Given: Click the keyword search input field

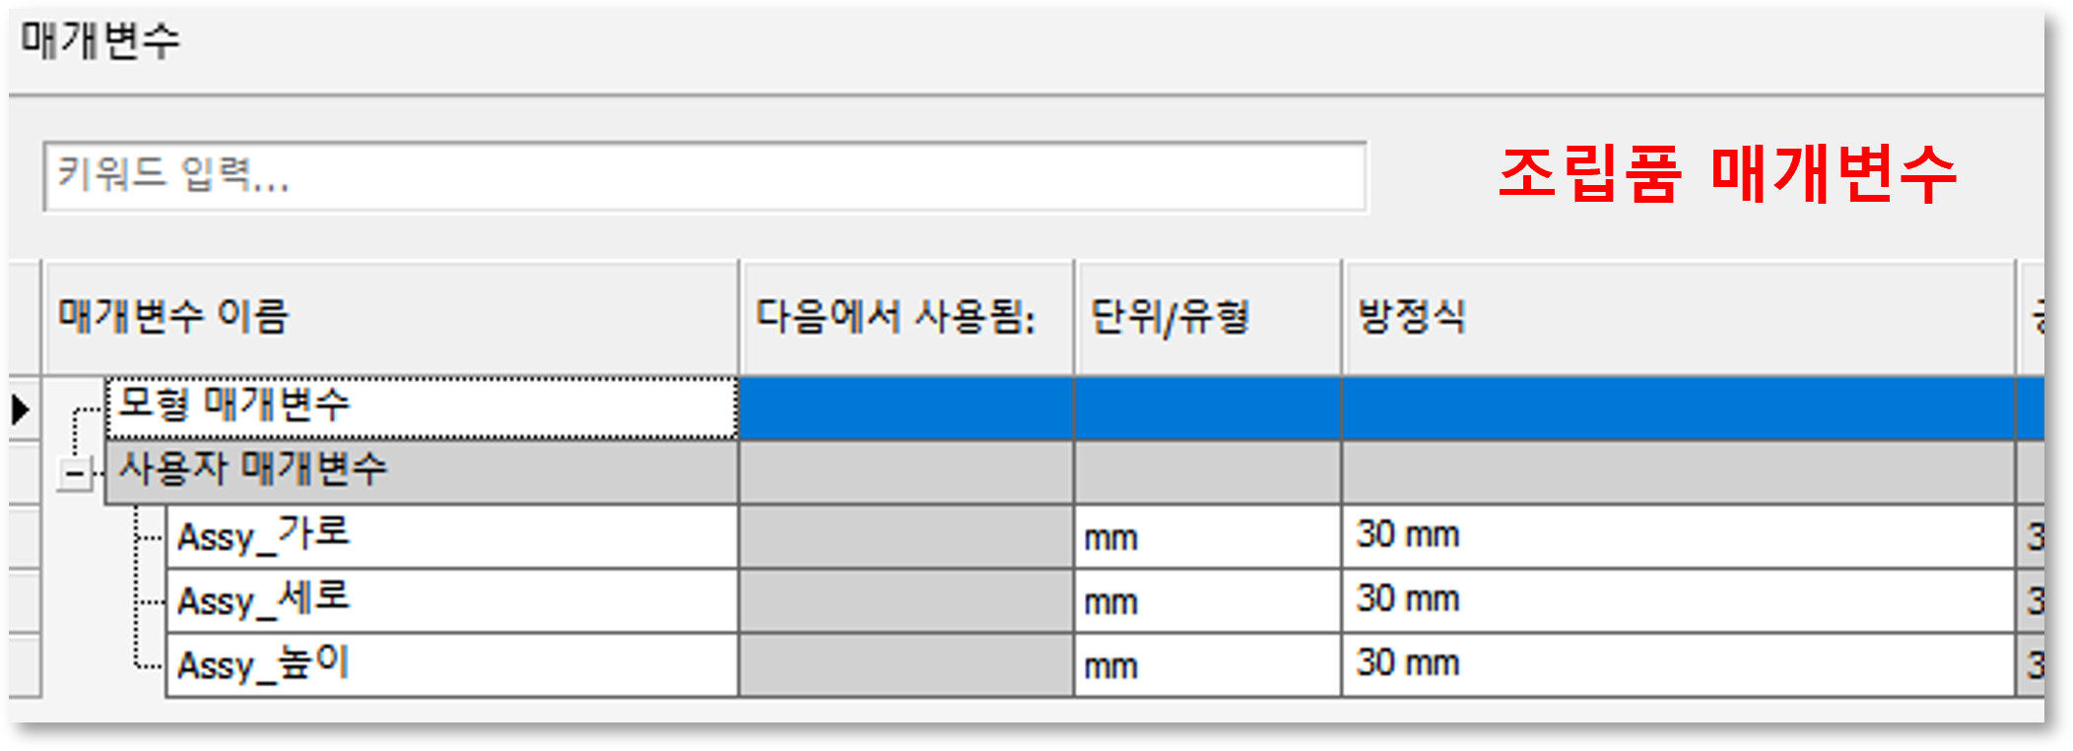Looking at the screenshot, I should click(x=703, y=176).
